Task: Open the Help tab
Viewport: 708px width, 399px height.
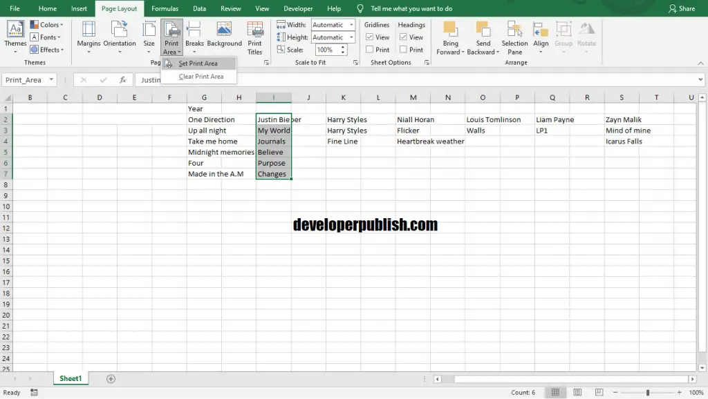Action: click(x=334, y=8)
